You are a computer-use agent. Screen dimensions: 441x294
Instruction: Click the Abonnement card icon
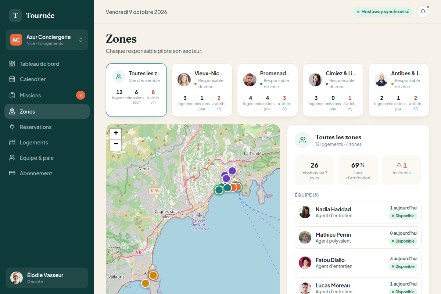[12, 173]
